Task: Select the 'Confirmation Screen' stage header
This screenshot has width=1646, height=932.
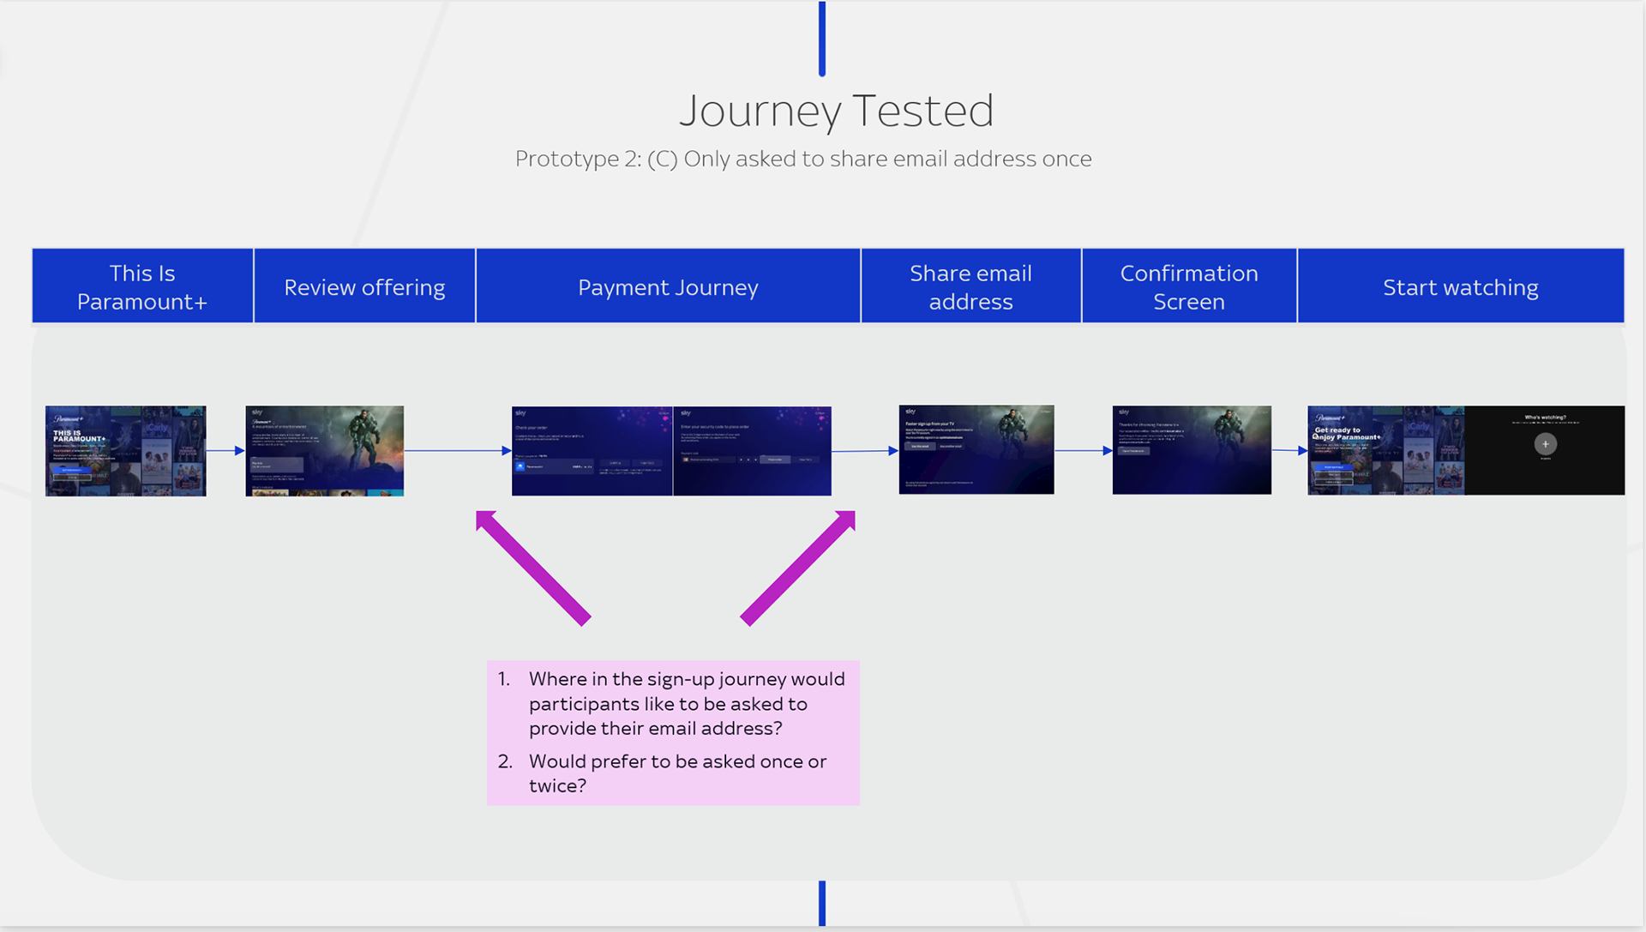Action: point(1189,286)
